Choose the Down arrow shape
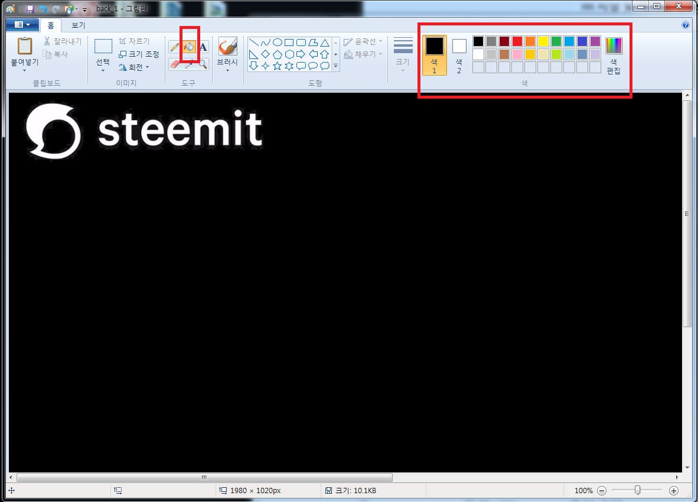Image resolution: width=698 pixels, height=502 pixels. [254, 66]
